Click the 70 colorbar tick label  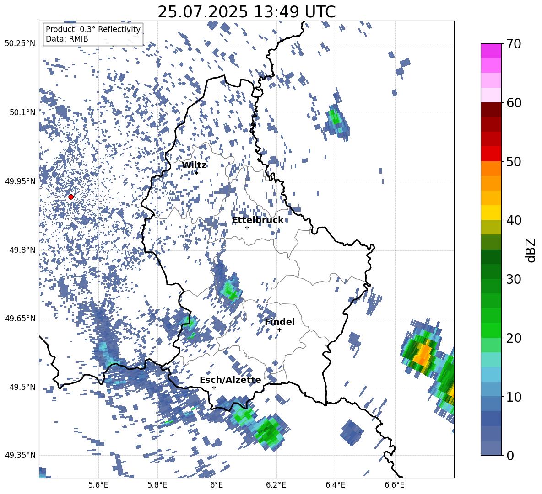[514, 44]
